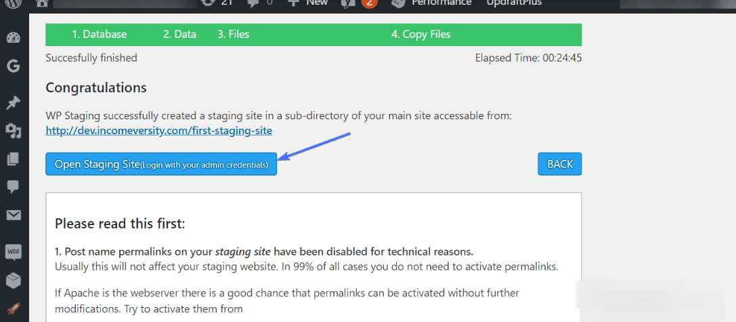This screenshot has width=736, height=322.
Task: Open the rocket icon in sidebar
Action: coord(13,309)
